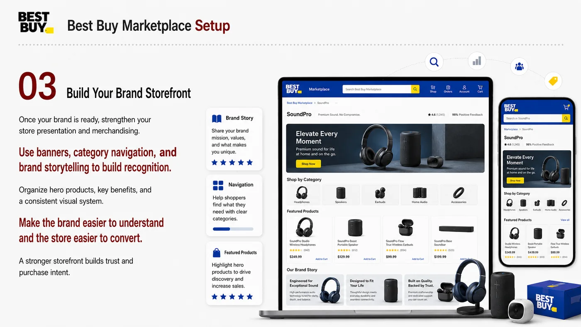Click the yellow search button on laptop storefront
Image resolution: width=581 pixels, height=327 pixels.
click(415, 89)
